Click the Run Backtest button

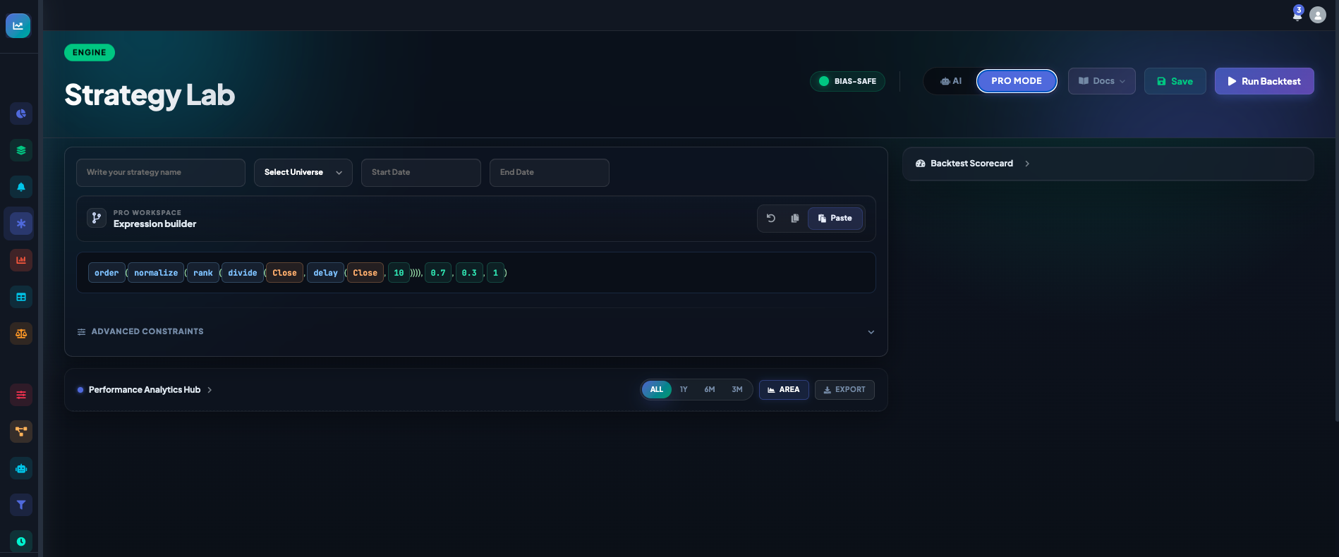[x=1264, y=81]
